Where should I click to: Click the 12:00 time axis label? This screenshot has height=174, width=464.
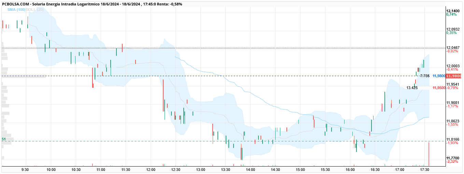click(x=151, y=169)
